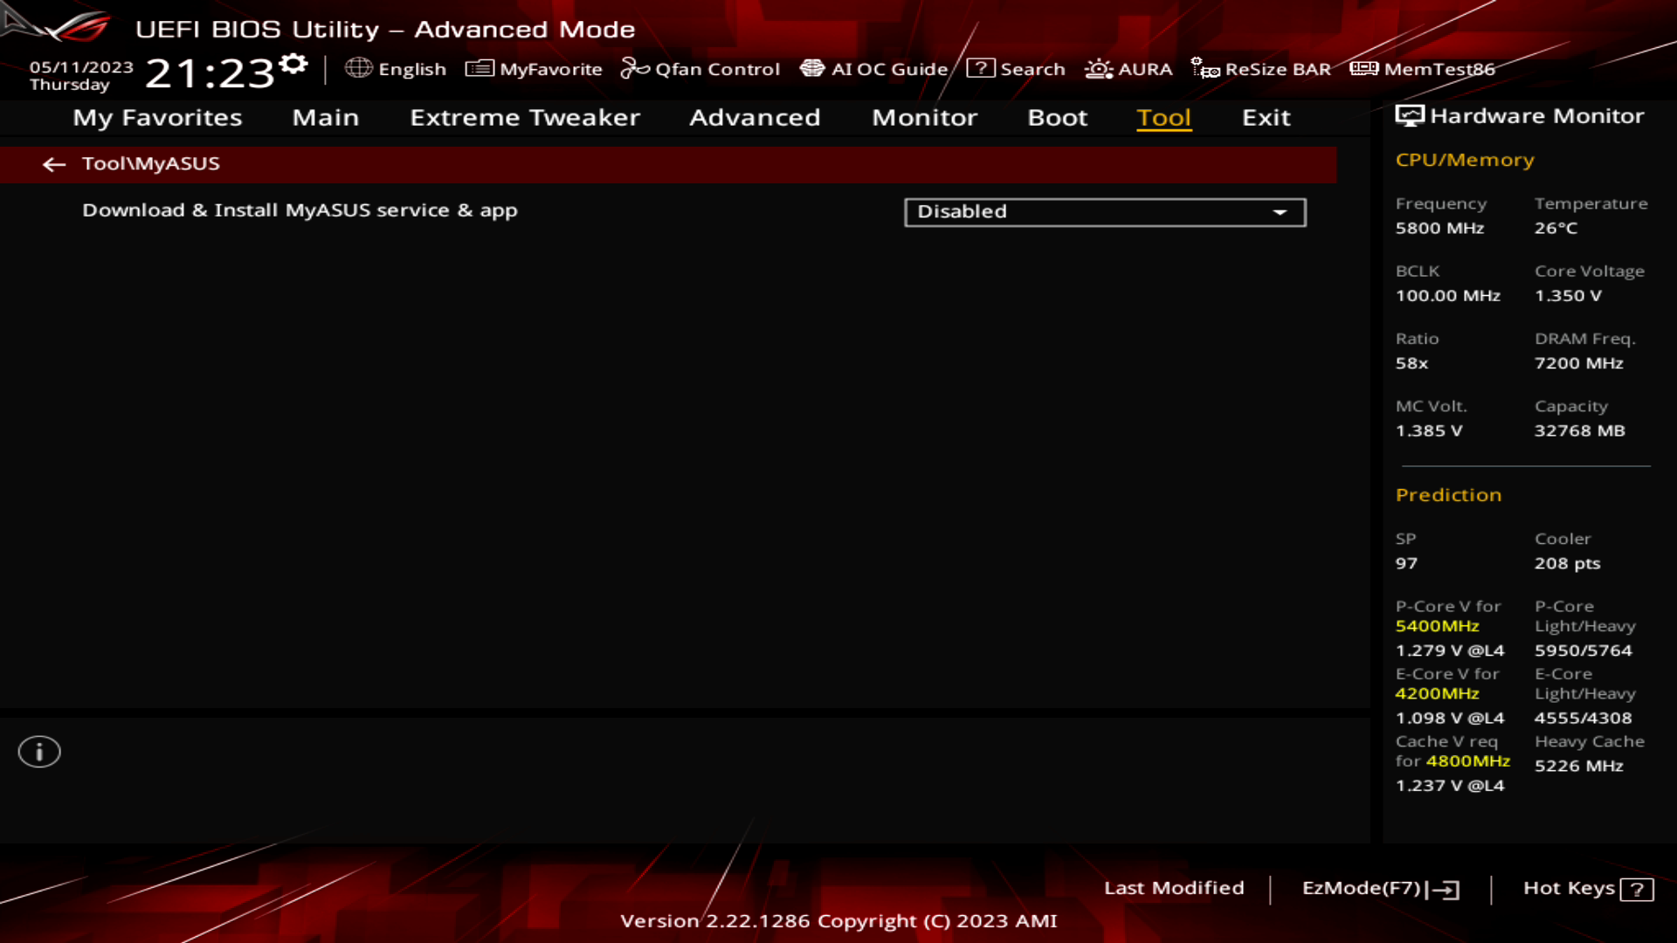
Task: Click the EzMode F7 button
Action: (1378, 886)
